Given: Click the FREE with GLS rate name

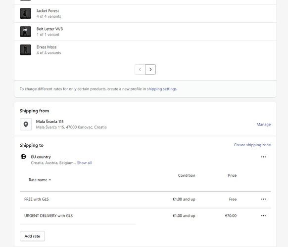Looking at the screenshot, I should coord(36,199).
